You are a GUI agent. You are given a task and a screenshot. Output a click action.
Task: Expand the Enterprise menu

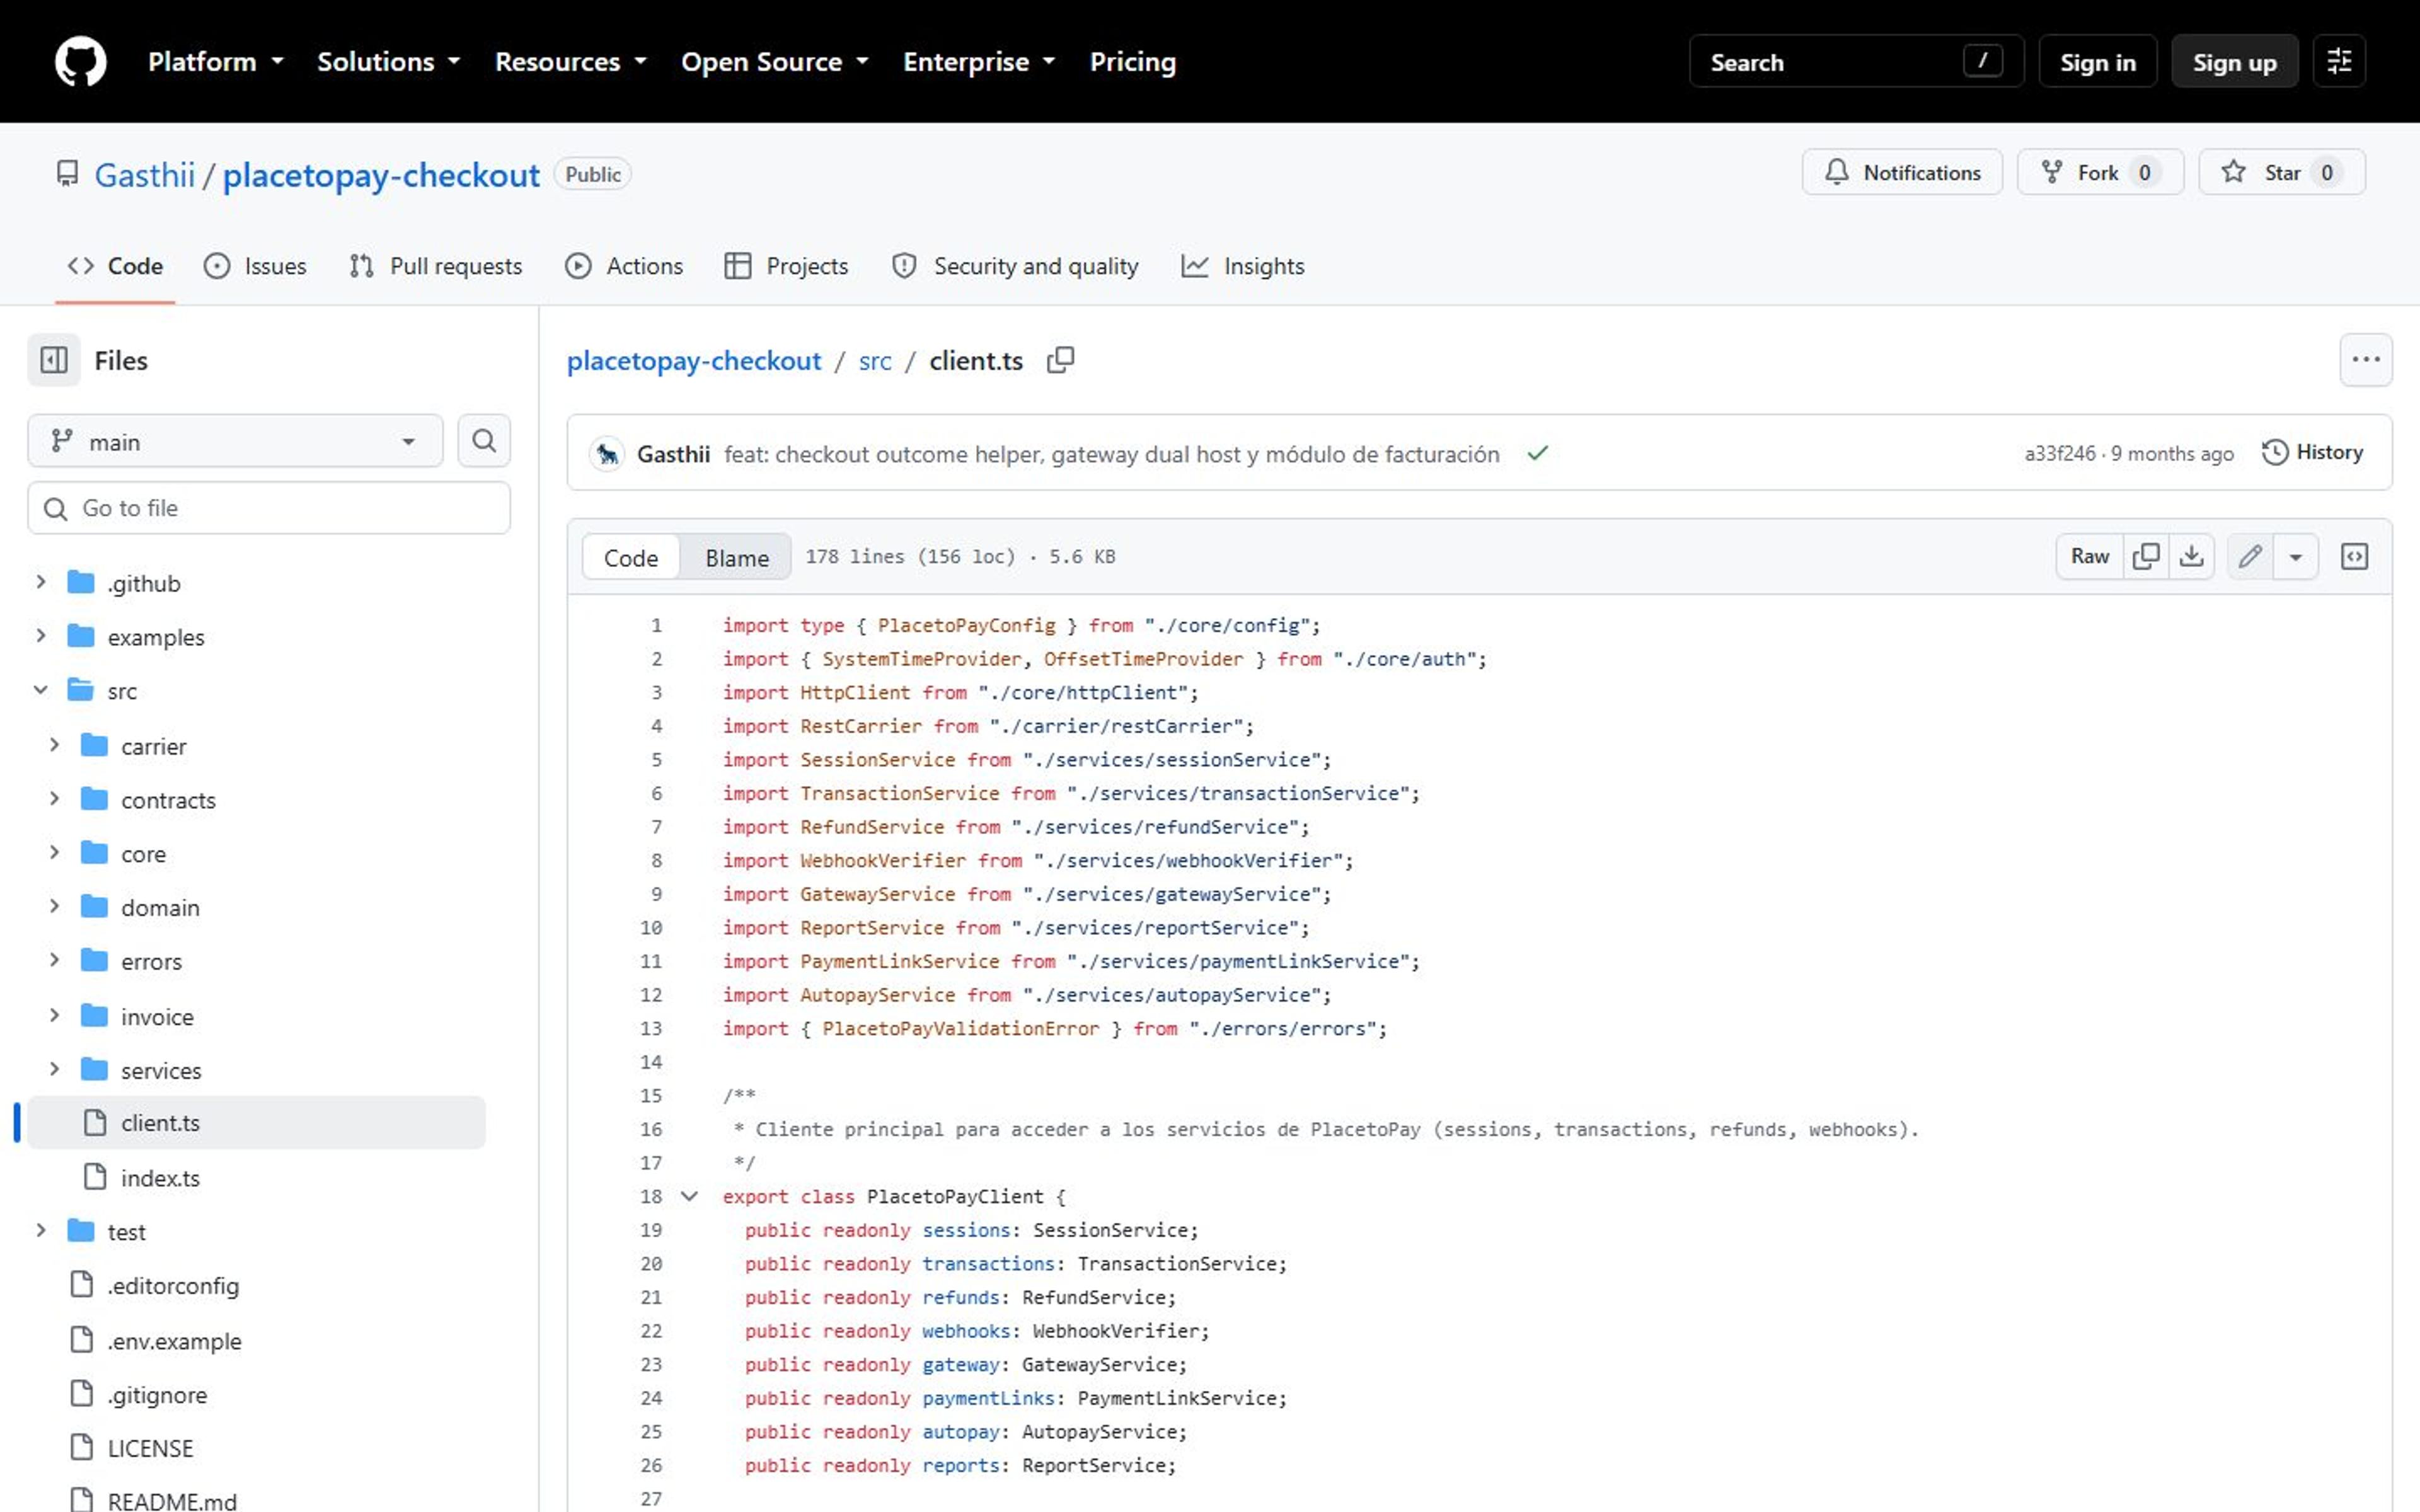(x=979, y=62)
